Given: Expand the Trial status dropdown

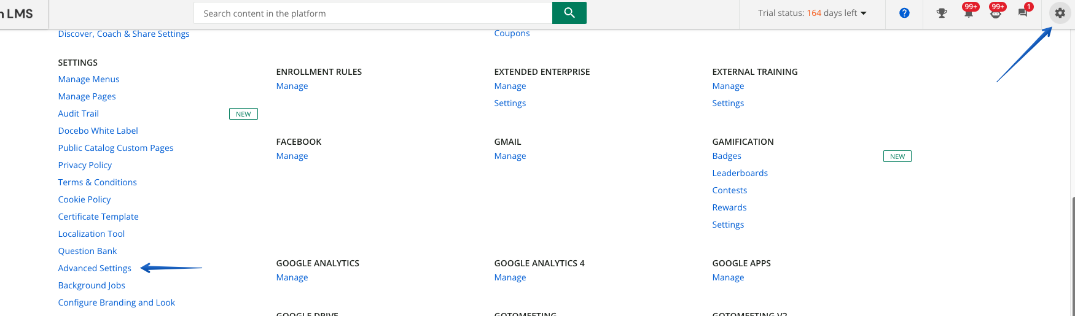Looking at the screenshot, I should [x=812, y=13].
